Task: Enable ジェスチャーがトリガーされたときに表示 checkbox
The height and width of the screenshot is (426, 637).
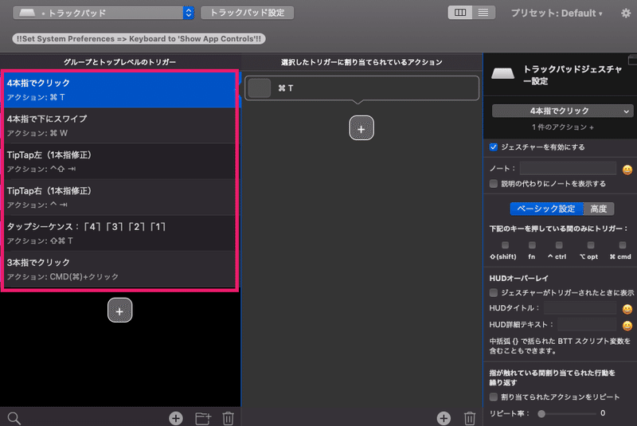Action: pyautogui.click(x=493, y=293)
